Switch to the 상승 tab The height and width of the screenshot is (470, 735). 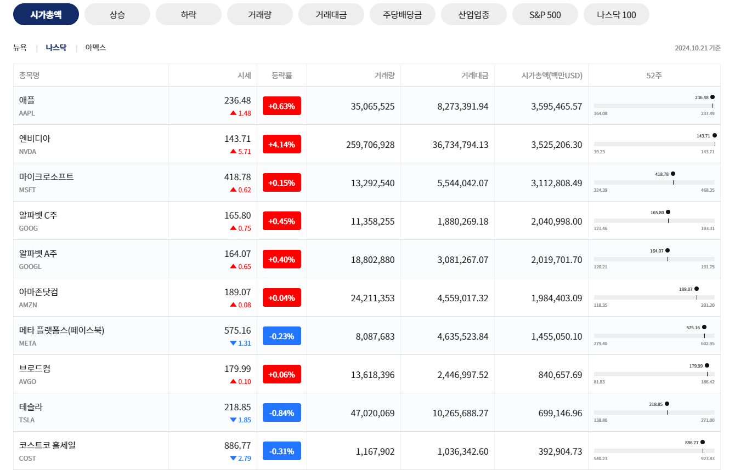pos(117,14)
